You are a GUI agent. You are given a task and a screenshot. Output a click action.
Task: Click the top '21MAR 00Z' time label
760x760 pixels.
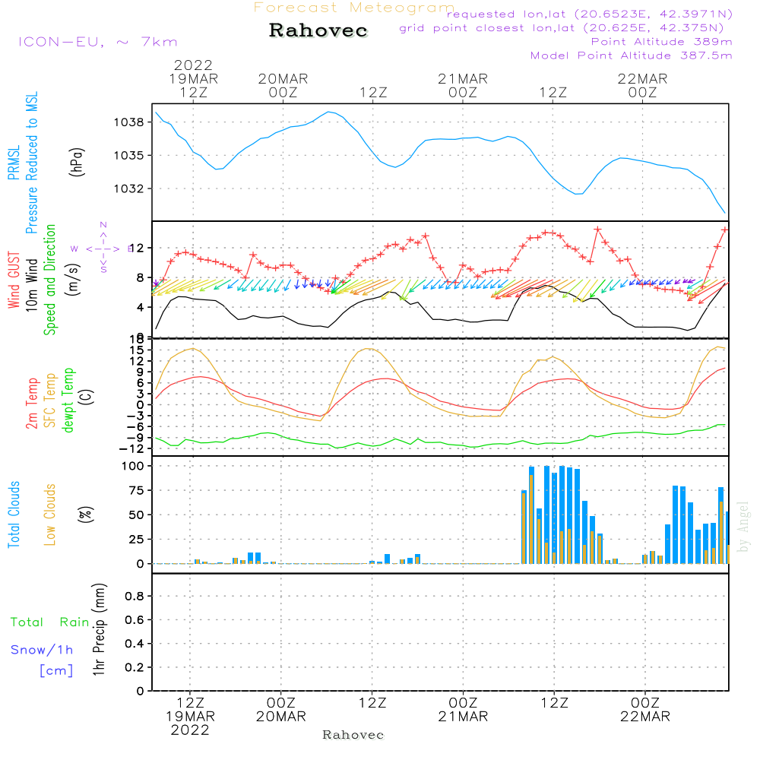coord(463,85)
